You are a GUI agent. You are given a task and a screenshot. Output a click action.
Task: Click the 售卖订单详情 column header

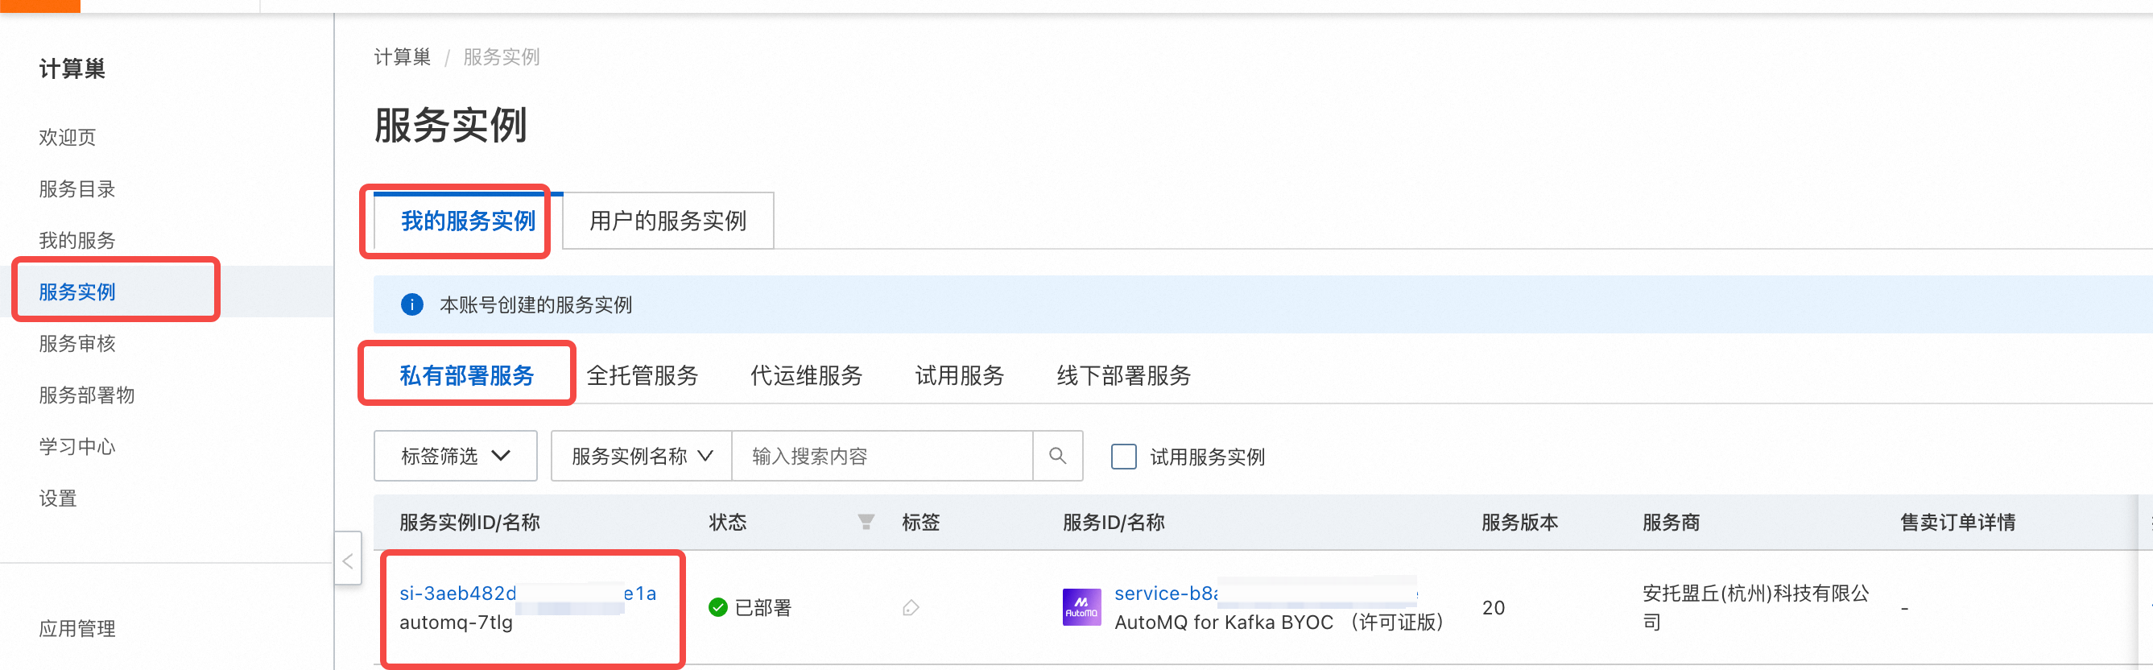coord(1957,522)
